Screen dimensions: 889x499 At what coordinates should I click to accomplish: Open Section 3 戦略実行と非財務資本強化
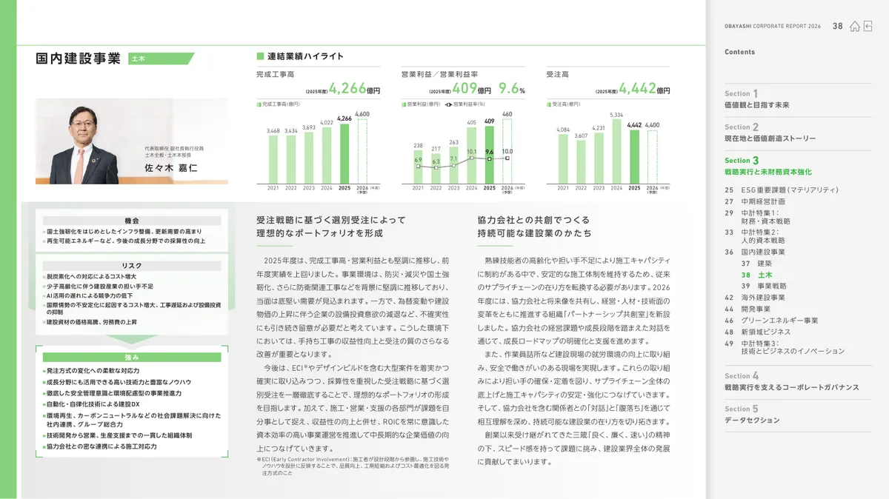tap(768, 166)
